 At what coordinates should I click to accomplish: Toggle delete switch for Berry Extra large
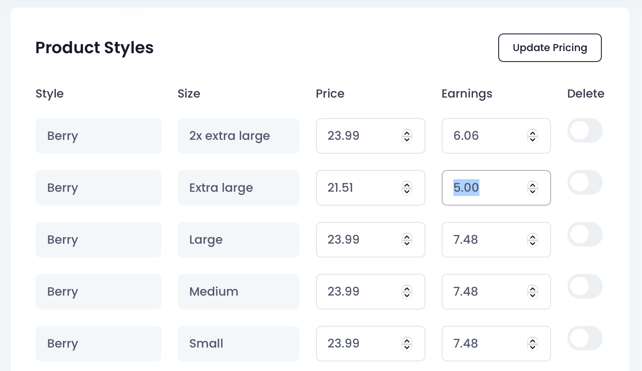click(x=585, y=183)
